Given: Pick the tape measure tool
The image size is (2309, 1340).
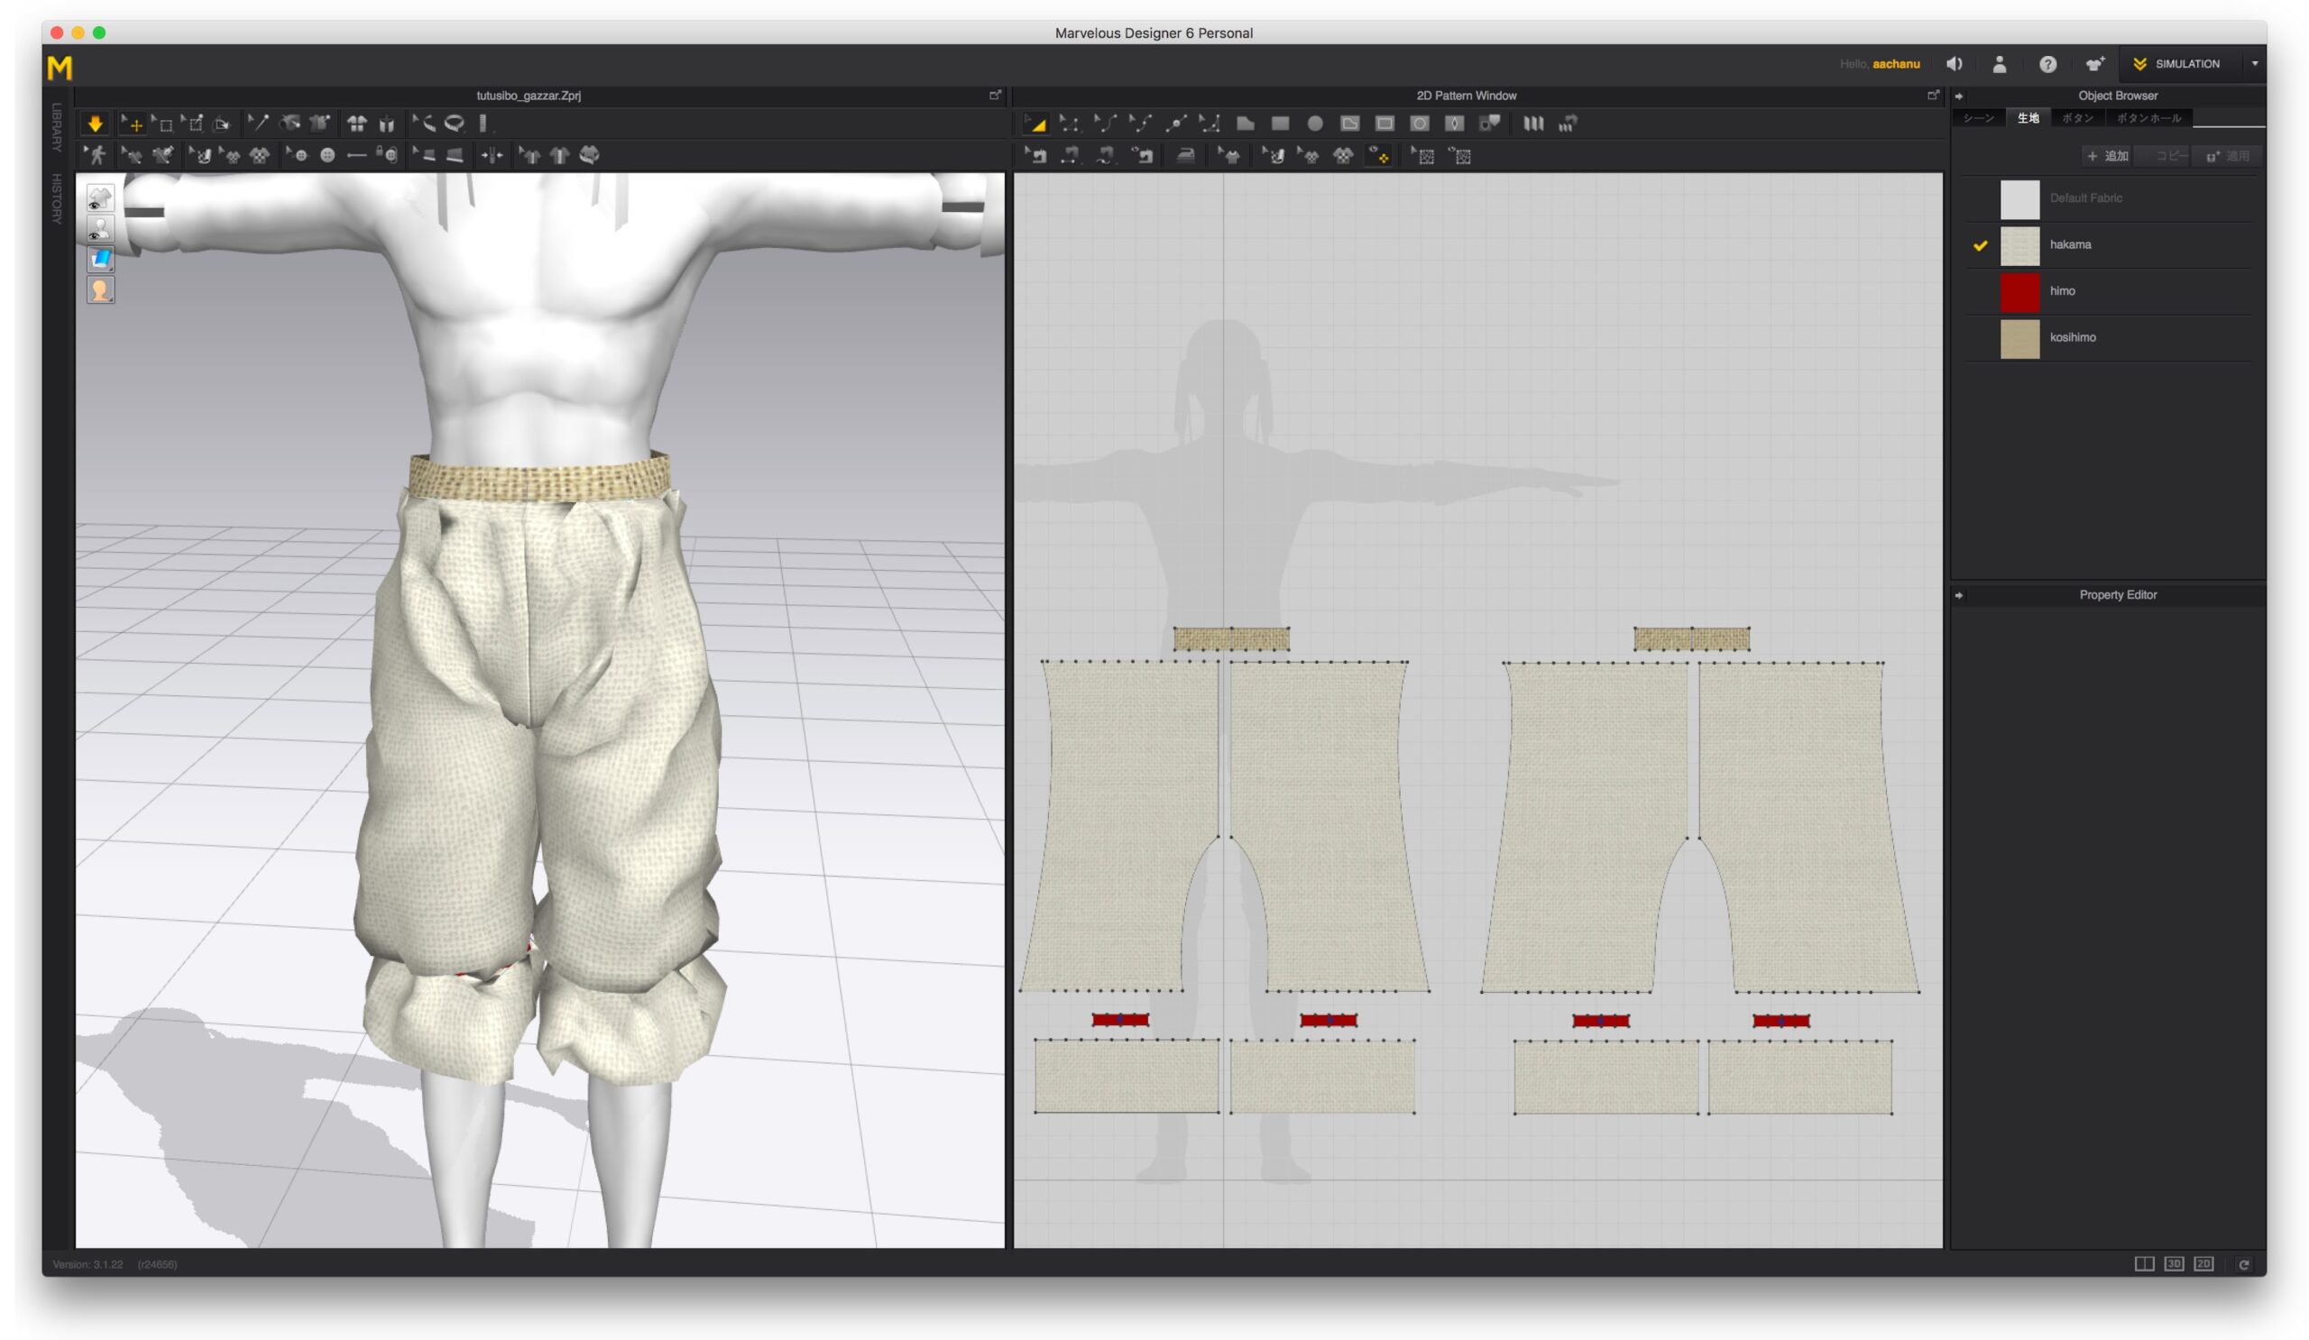Looking at the screenshot, I should coord(455,124).
